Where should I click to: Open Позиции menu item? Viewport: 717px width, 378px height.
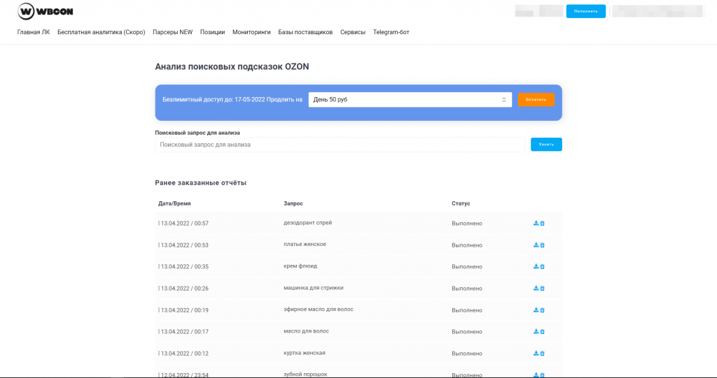pyautogui.click(x=213, y=32)
